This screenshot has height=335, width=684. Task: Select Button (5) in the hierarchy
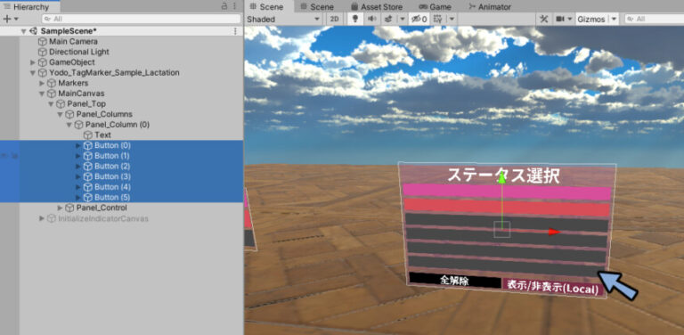pos(112,198)
